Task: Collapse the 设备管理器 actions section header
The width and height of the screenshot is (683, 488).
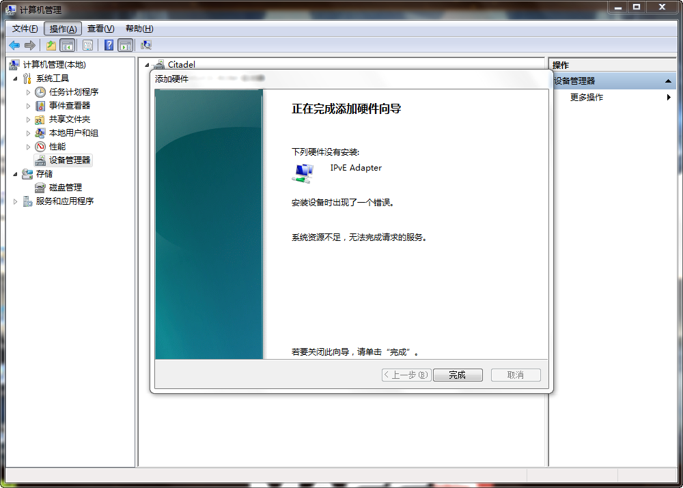Action: [x=668, y=81]
